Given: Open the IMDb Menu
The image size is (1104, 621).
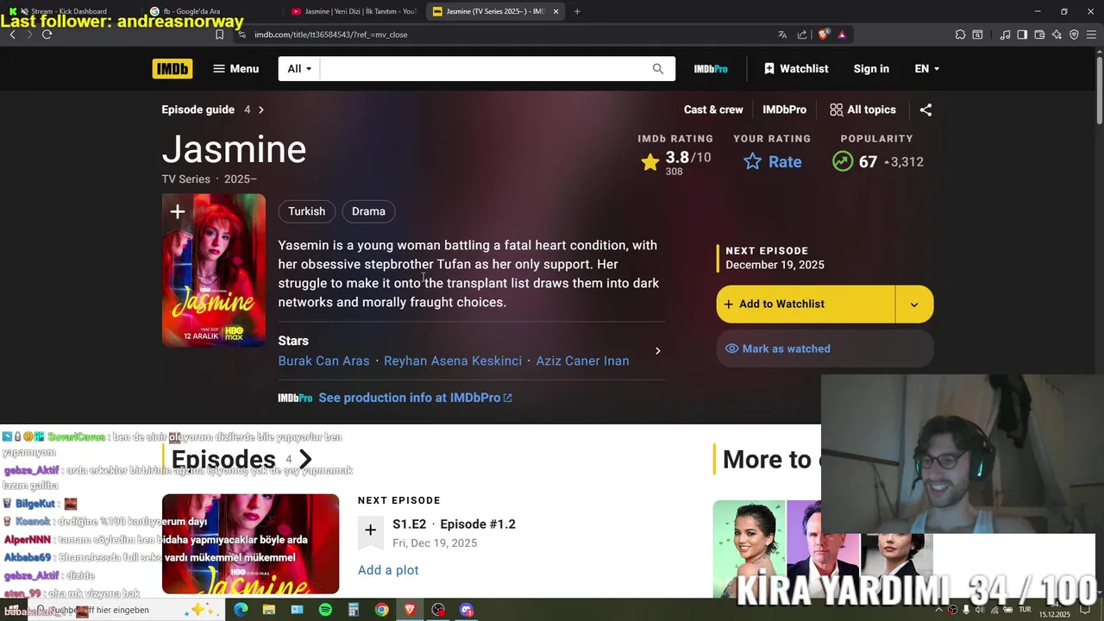Looking at the screenshot, I should (235, 69).
